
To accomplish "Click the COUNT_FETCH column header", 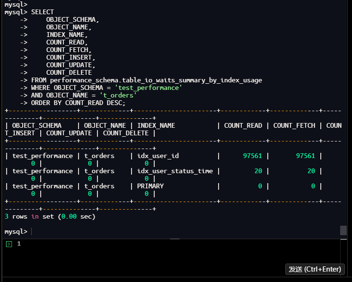I will [294, 126].
